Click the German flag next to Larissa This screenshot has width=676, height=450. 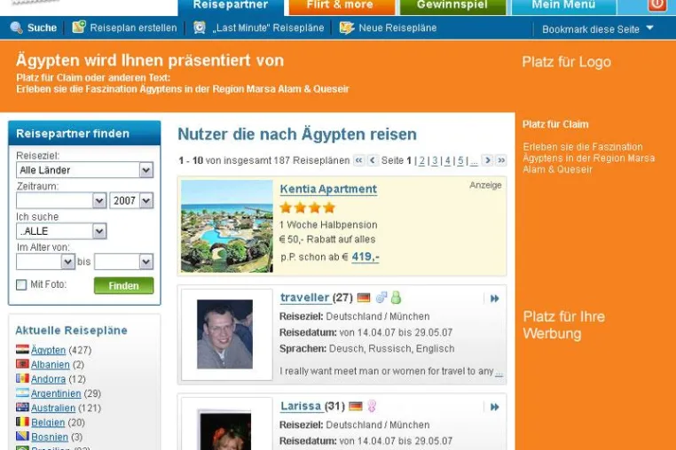click(356, 406)
